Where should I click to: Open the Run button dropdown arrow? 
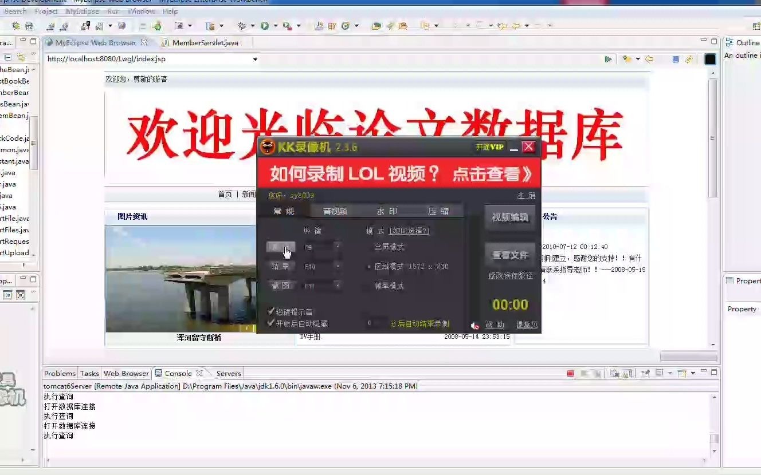pos(276,26)
